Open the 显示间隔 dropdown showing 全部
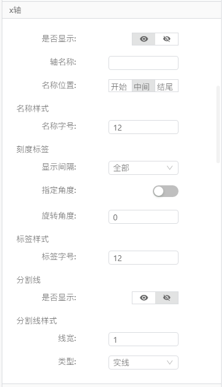This screenshot has height=387, width=224. [143, 168]
